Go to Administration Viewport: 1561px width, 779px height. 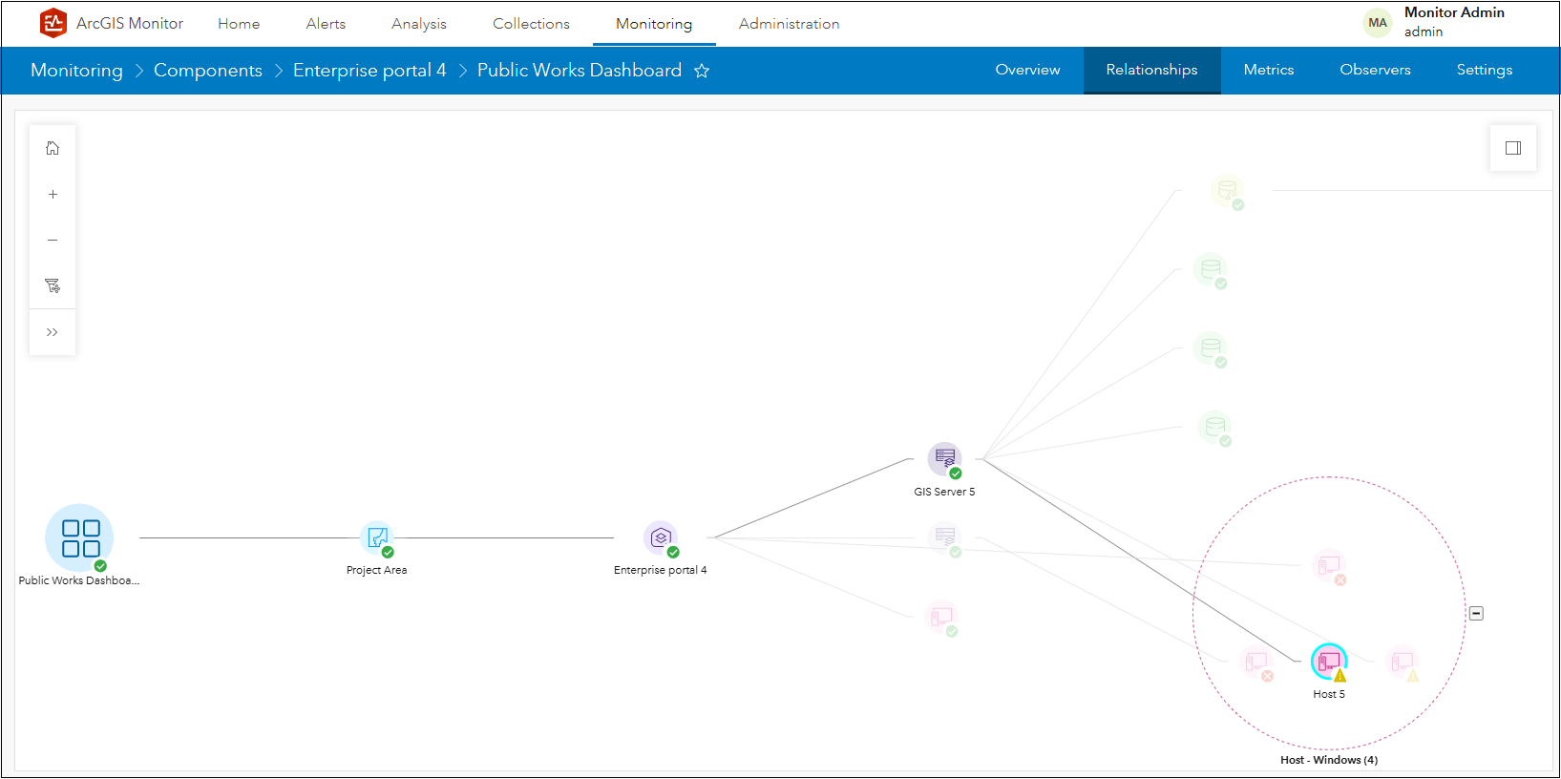(x=790, y=24)
